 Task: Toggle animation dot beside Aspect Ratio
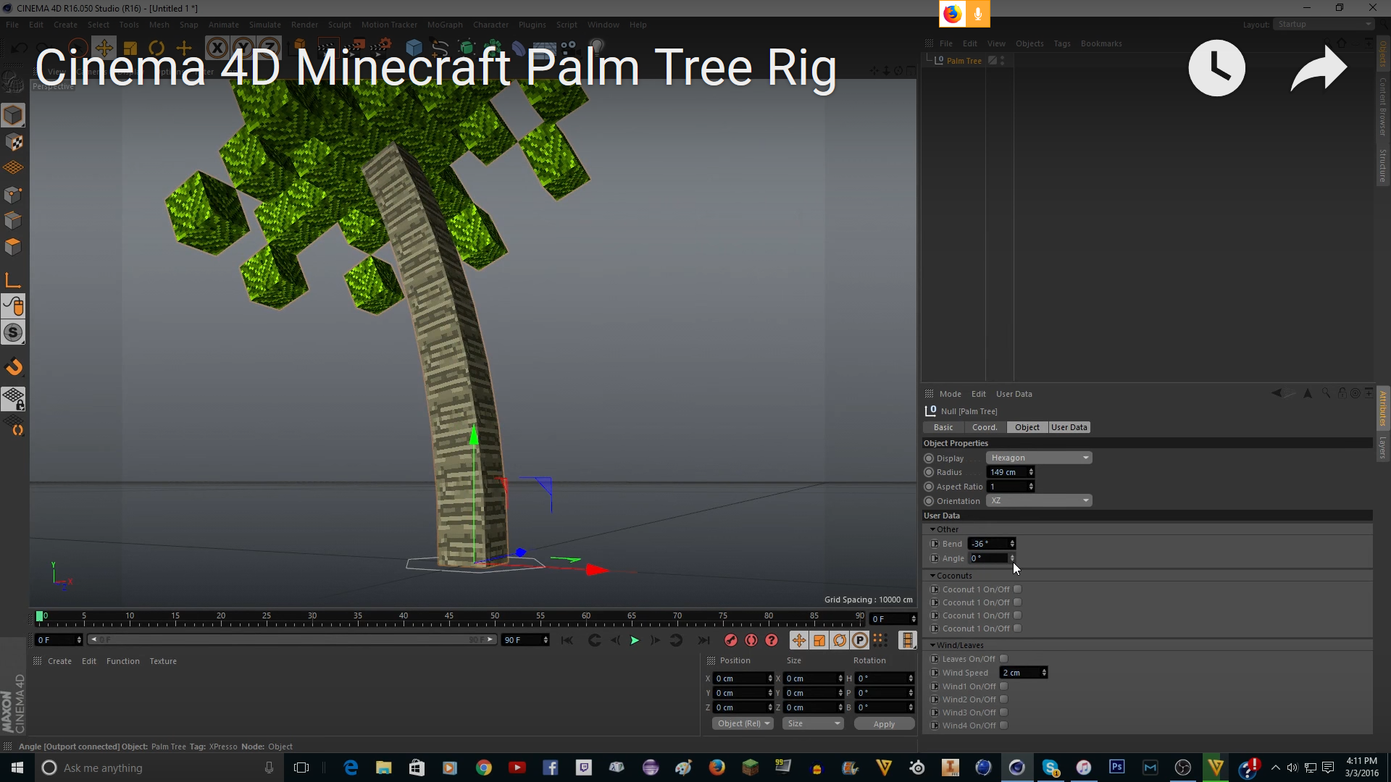pyautogui.click(x=929, y=487)
